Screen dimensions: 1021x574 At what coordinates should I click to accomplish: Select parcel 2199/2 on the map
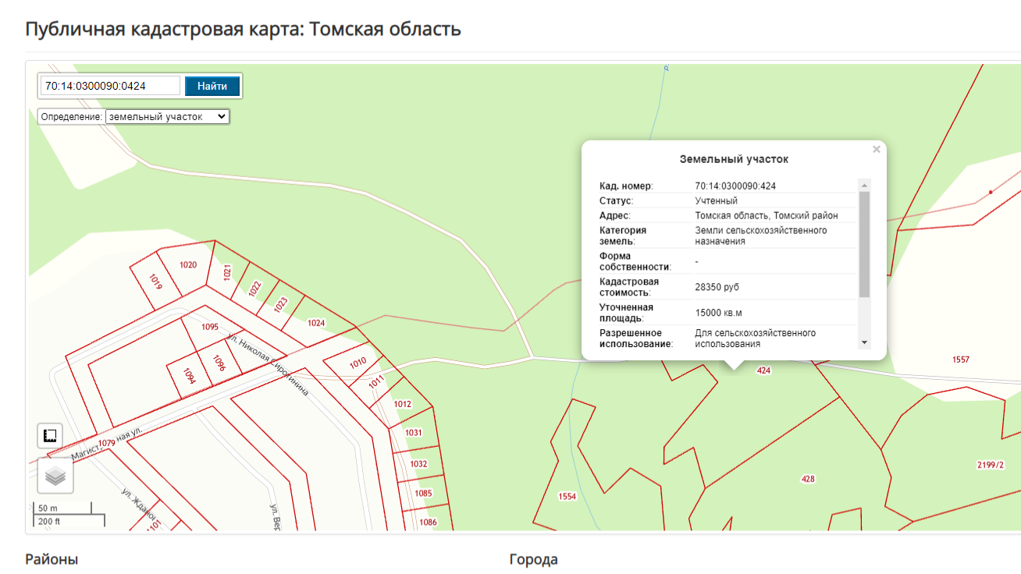[x=990, y=466]
